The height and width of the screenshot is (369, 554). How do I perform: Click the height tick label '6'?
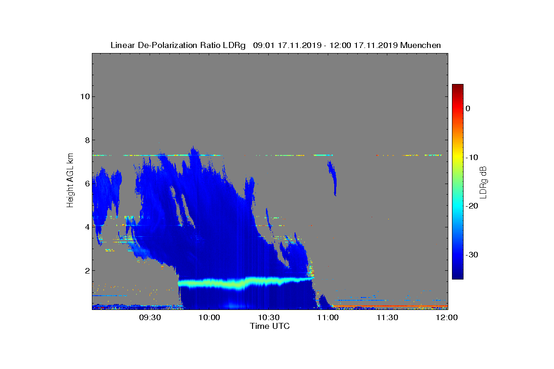click(x=86, y=184)
